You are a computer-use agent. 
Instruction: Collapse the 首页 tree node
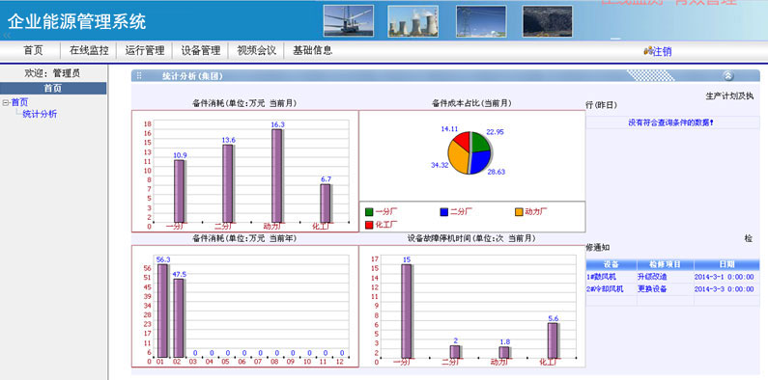point(6,102)
